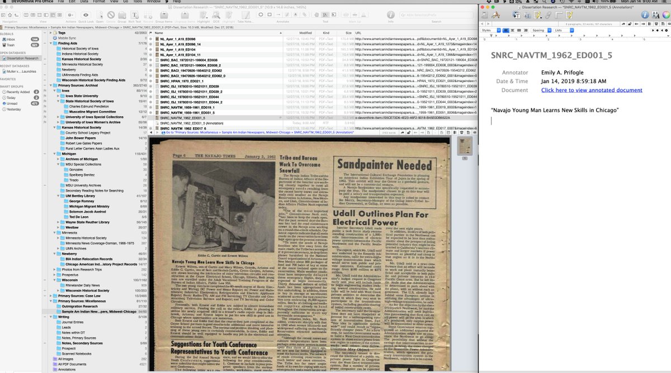Click the share arrow in annotation navigation bar

pyautogui.click(x=623, y=24)
